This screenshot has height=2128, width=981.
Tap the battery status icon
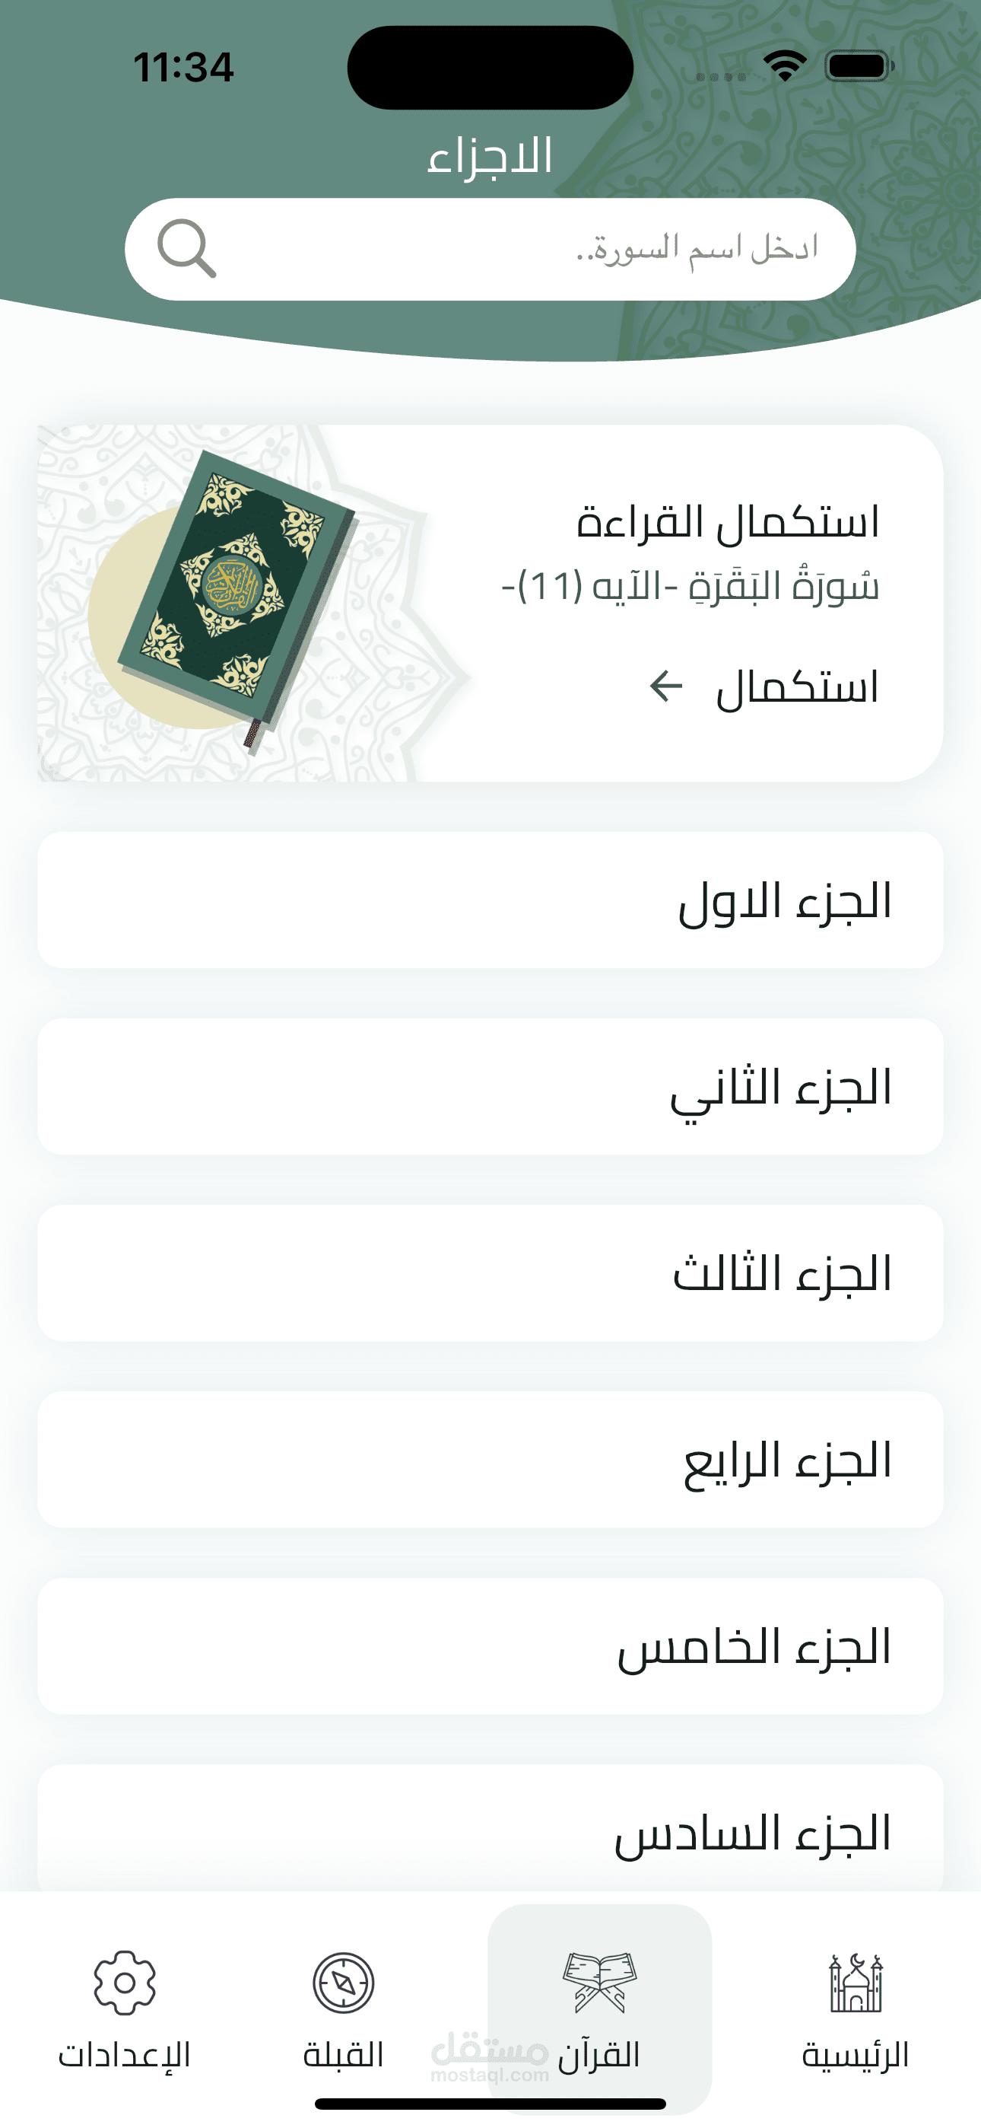click(x=858, y=65)
